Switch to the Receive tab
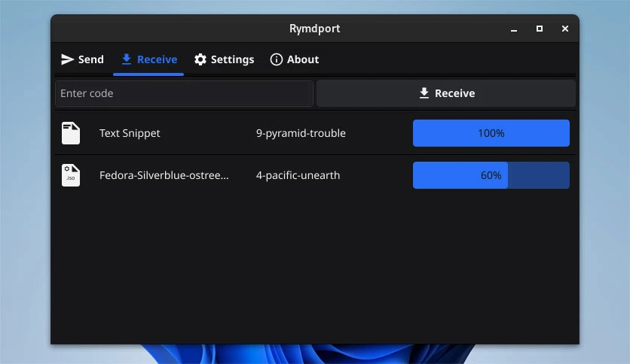This screenshot has width=630, height=364. [148, 59]
